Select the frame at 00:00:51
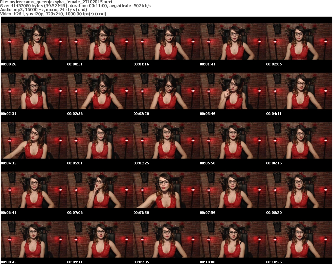 (x=100, y=41)
